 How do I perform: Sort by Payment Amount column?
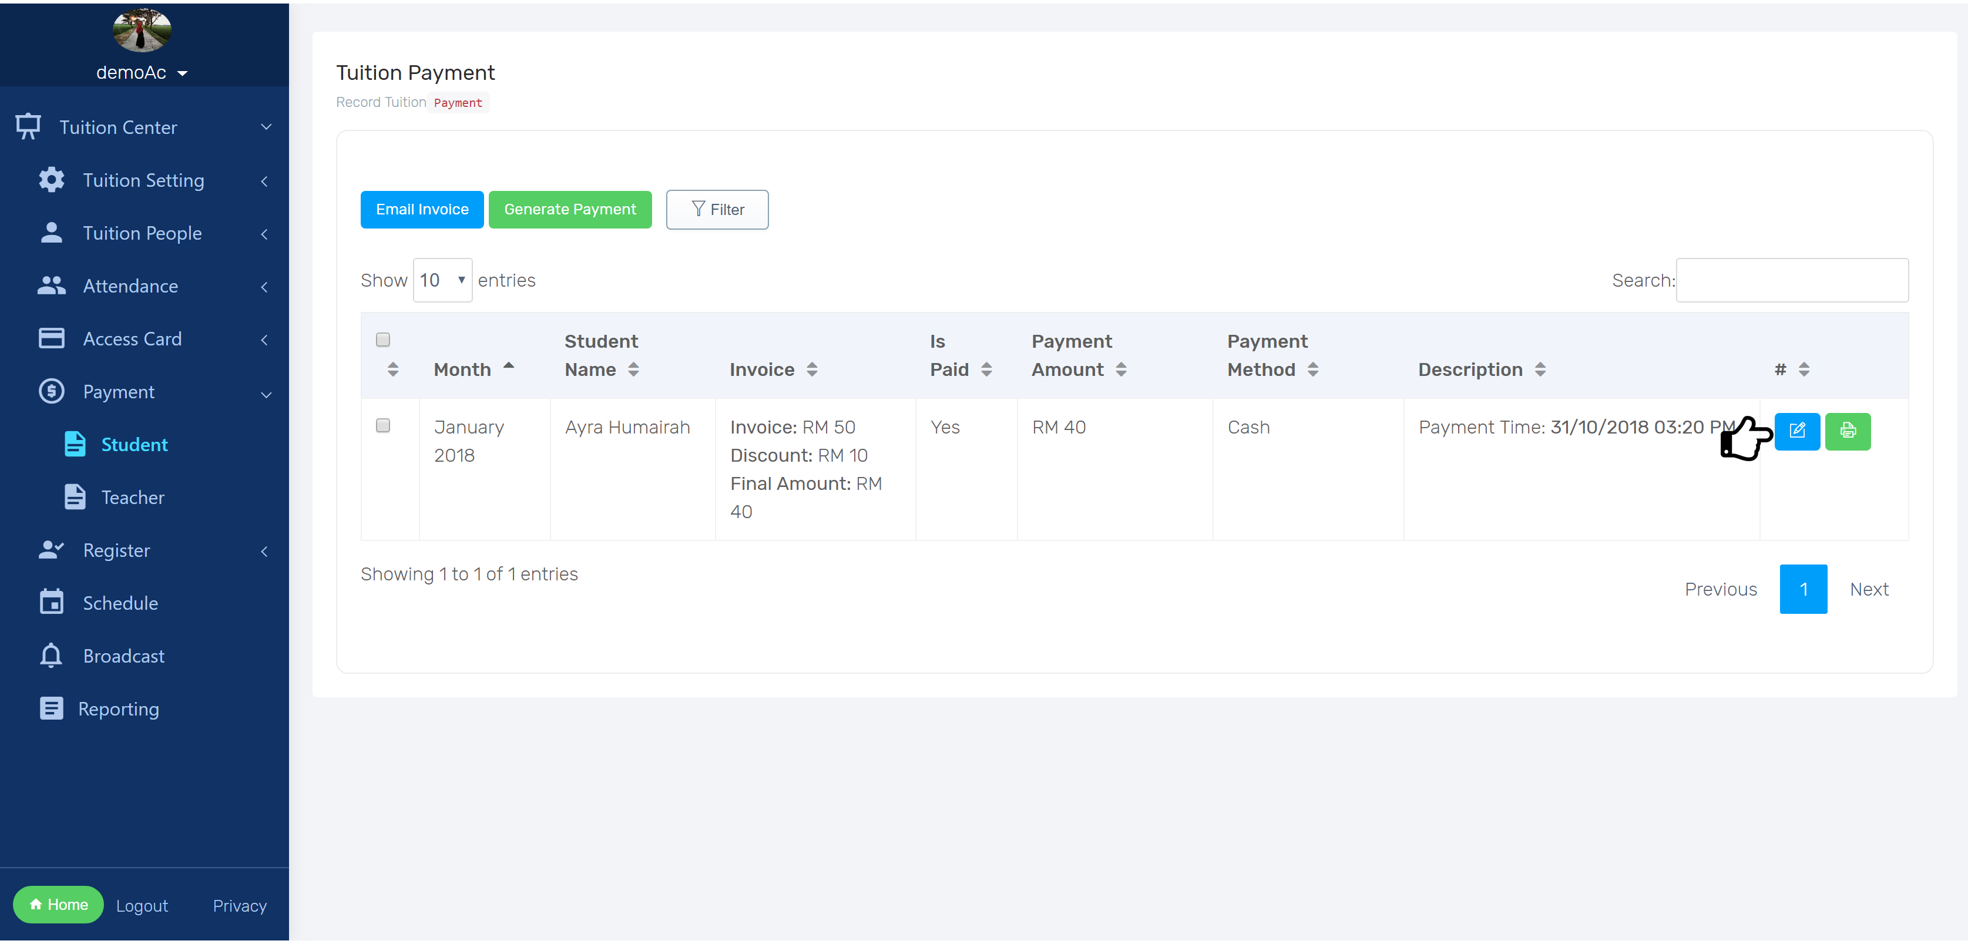(x=1121, y=369)
